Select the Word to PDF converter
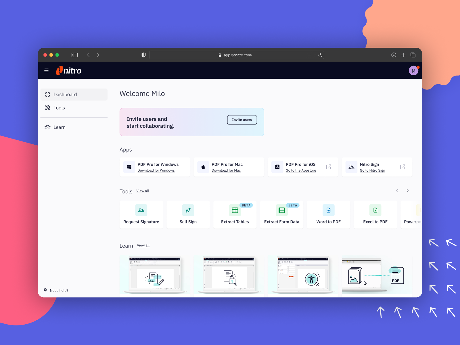 pos(328,214)
